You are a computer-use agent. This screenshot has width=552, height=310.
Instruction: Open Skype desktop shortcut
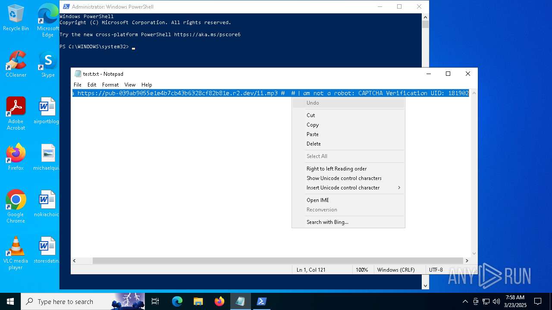[48, 65]
